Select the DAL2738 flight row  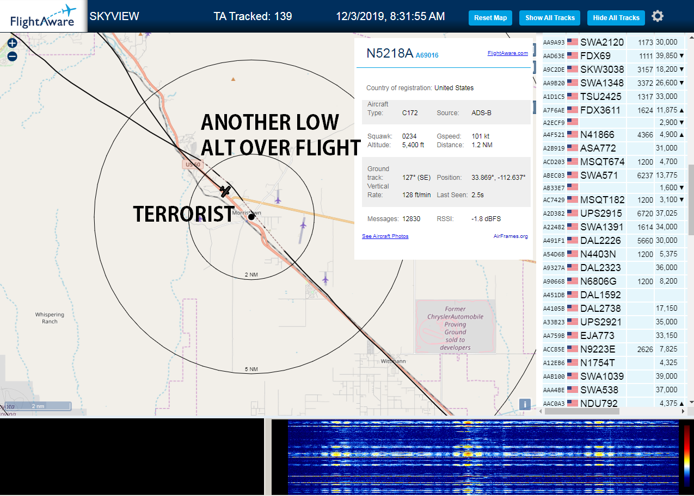[614, 308]
